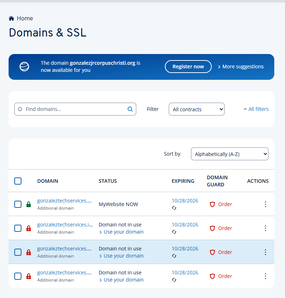
Task: Open the All contracts filter dropdown
Action: (196, 109)
